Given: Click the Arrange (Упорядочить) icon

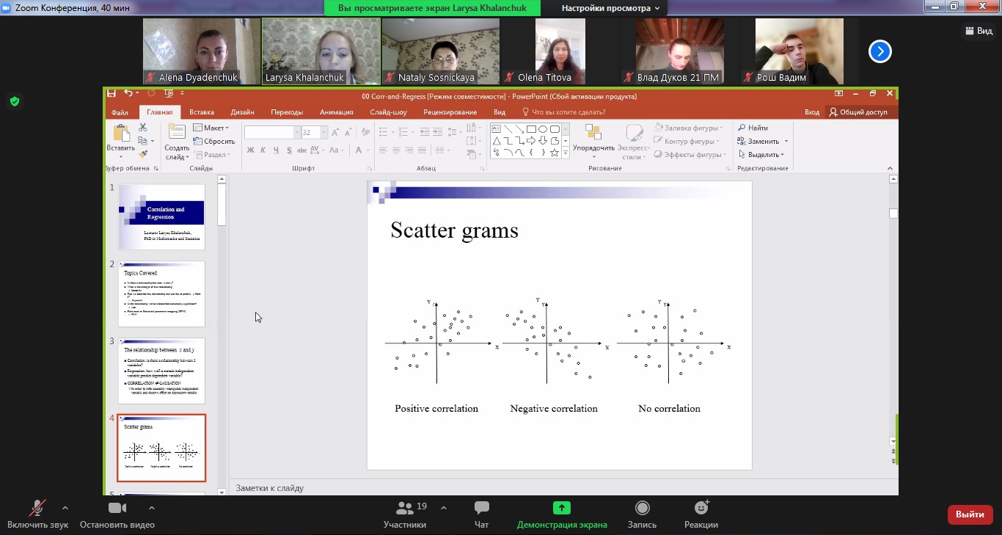Looking at the screenshot, I should click(x=593, y=132).
